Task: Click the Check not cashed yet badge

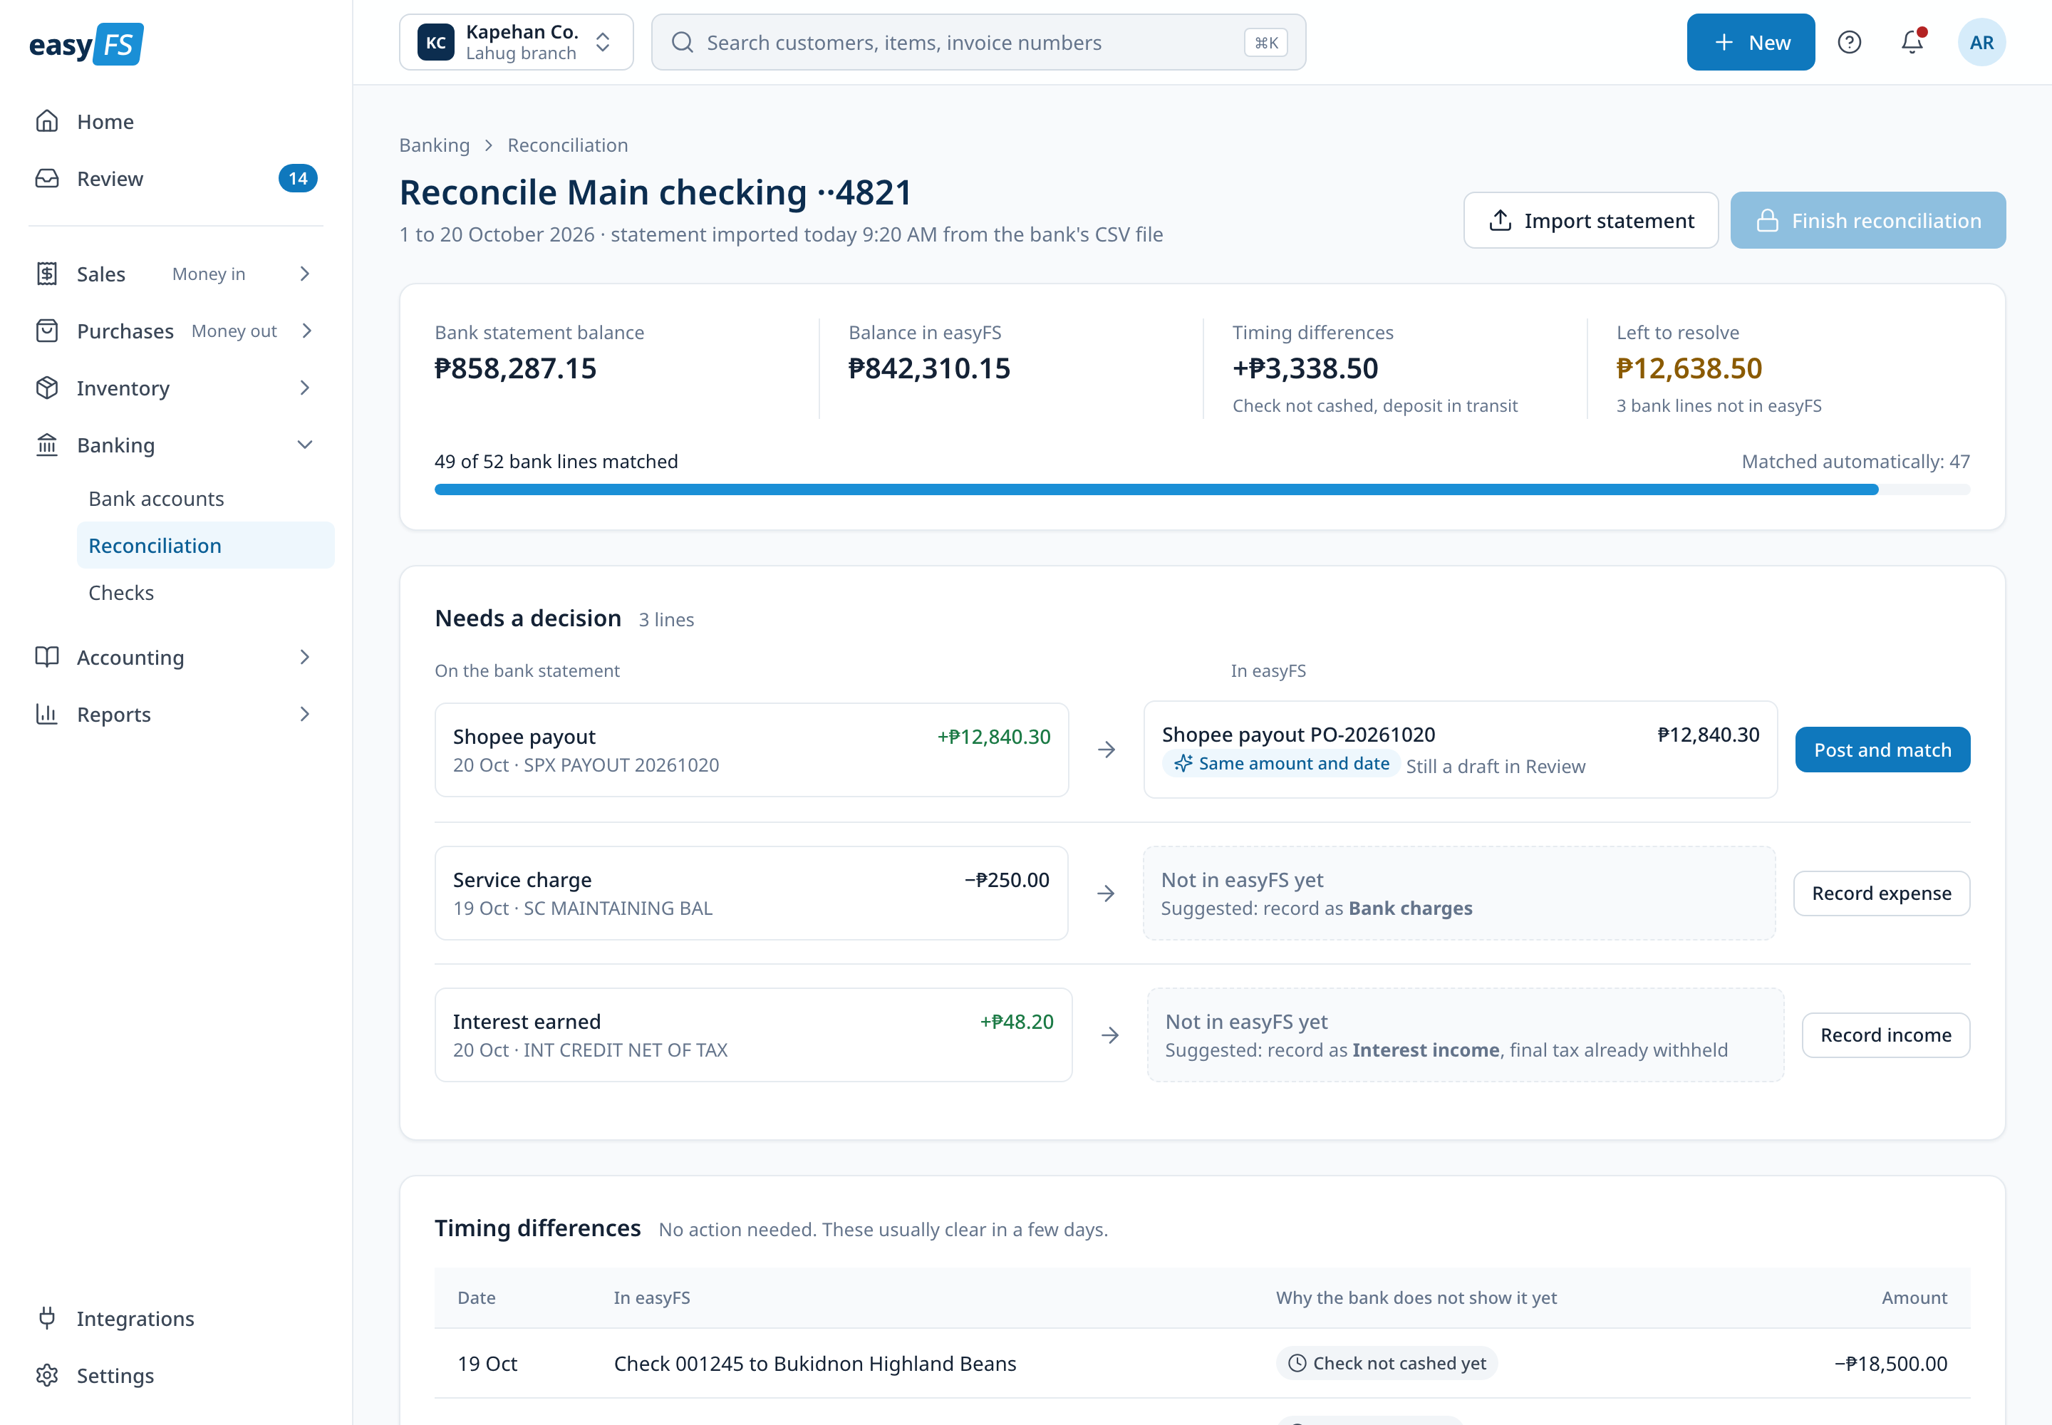Action: coord(1387,1364)
